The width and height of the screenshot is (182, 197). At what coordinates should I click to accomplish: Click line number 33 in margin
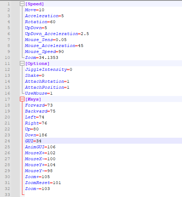7,195
